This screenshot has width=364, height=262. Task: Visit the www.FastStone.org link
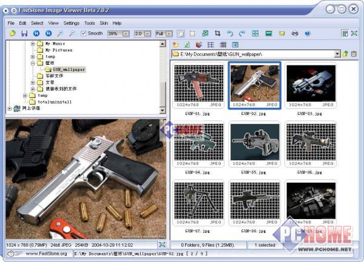click(x=47, y=254)
